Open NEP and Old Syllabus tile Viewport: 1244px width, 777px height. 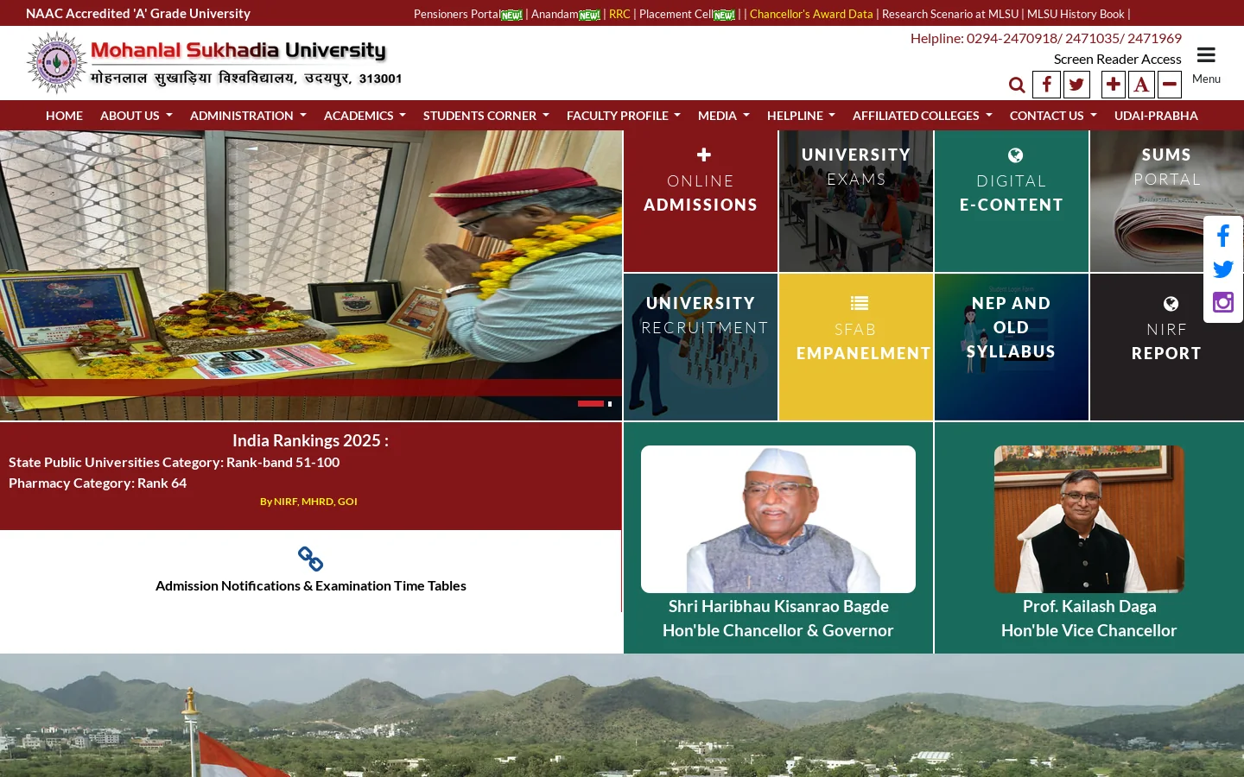tap(1012, 347)
